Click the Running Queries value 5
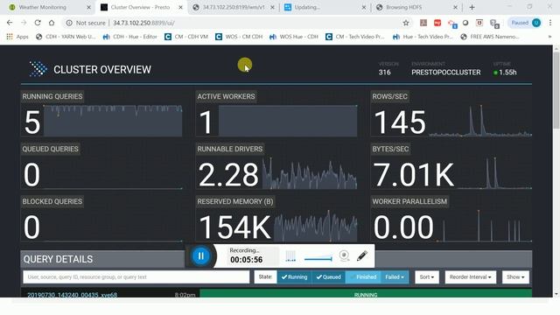The height and width of the screenshot is (315, 560). click(x=32, y=122)
